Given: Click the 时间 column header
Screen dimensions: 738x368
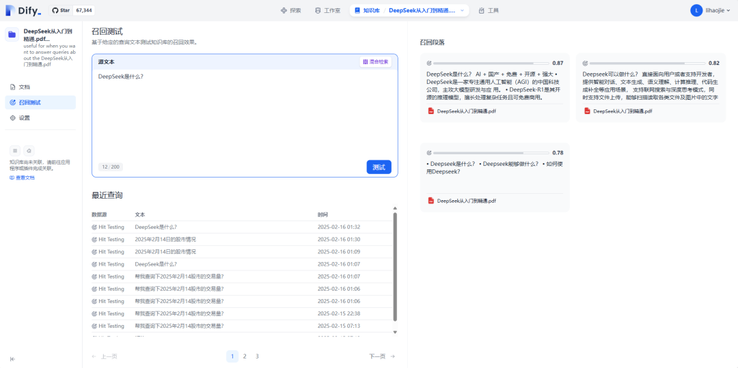Looking at the screenshot, I should pyautogui.click(x=323, y=215).
